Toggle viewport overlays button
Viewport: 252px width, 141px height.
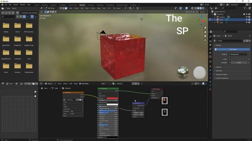[x=186, y=8]
